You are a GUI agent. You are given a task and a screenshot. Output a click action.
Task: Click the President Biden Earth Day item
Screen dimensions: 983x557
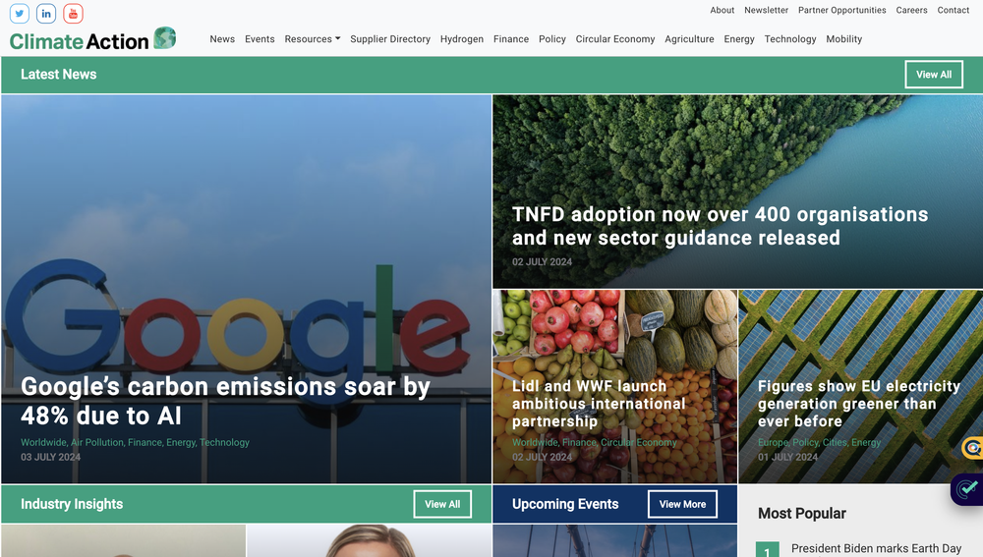tap(876, 548)
